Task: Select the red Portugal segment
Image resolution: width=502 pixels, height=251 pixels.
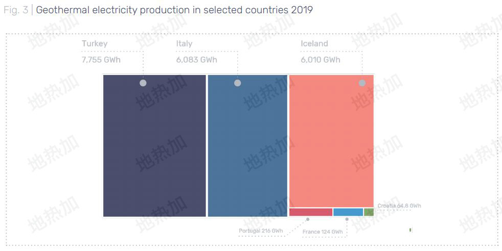Action: pos(311,212)
